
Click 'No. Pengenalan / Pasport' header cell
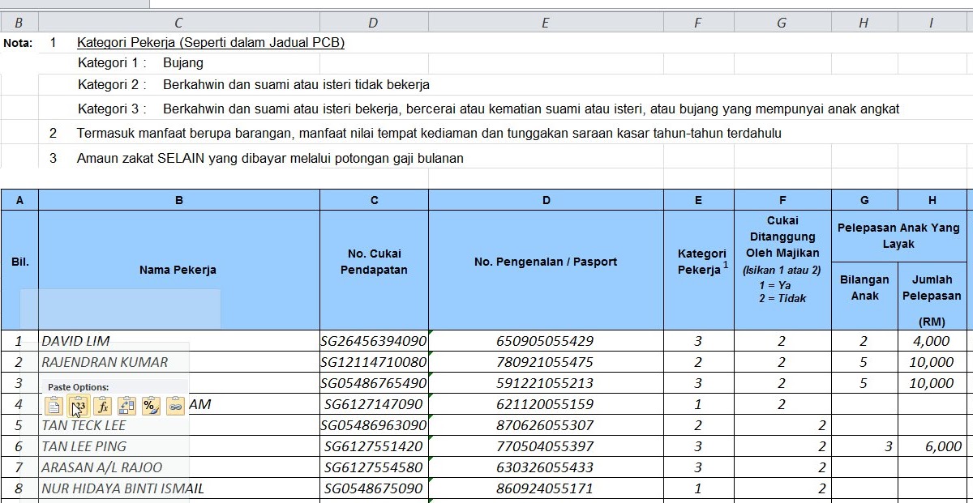(x=546, y=270)
